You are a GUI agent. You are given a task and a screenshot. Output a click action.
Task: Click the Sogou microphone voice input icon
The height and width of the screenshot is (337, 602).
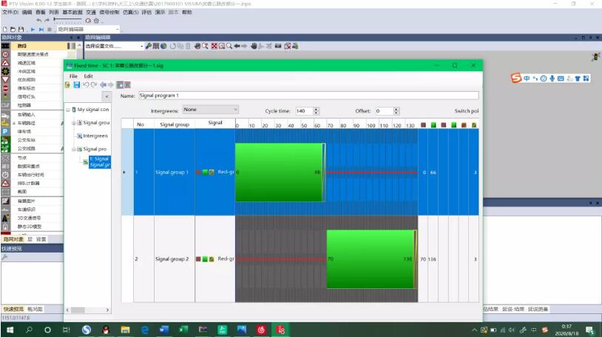tap(552, 79)
